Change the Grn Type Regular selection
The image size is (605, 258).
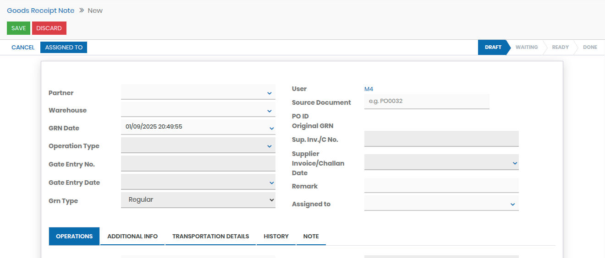pos(198,200)
